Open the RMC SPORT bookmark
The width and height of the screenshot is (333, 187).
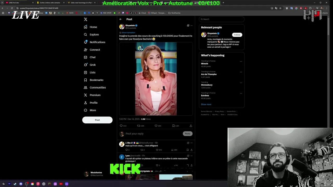pyautogui.click(x=106, y=13)
